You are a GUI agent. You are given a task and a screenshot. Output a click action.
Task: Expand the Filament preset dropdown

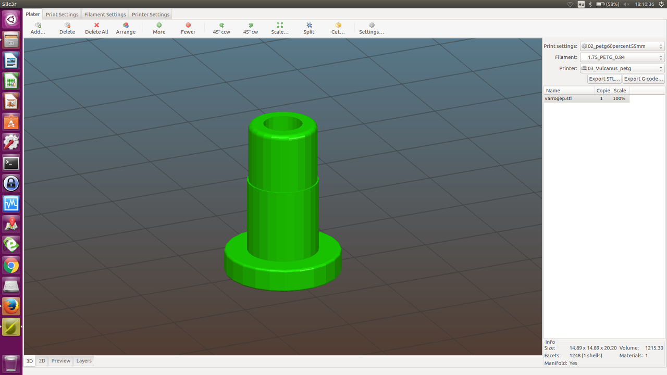(x=623, y=57)
